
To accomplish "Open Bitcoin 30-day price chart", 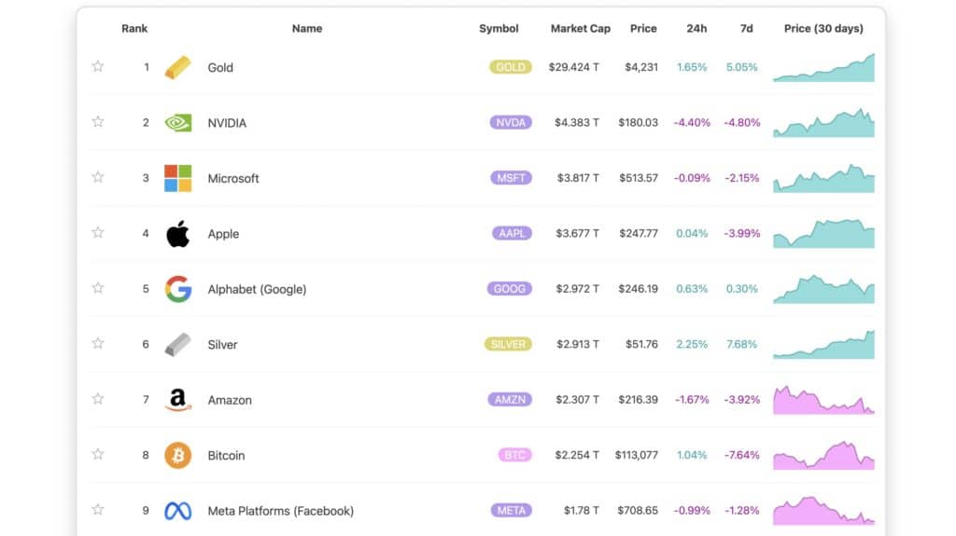I will pyautogui.click(x=823, y=455).
